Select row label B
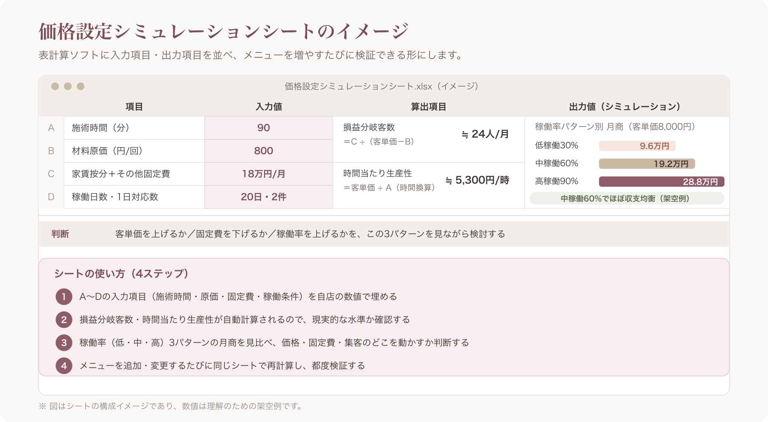The image size is (768, 422). click(51, 151)
